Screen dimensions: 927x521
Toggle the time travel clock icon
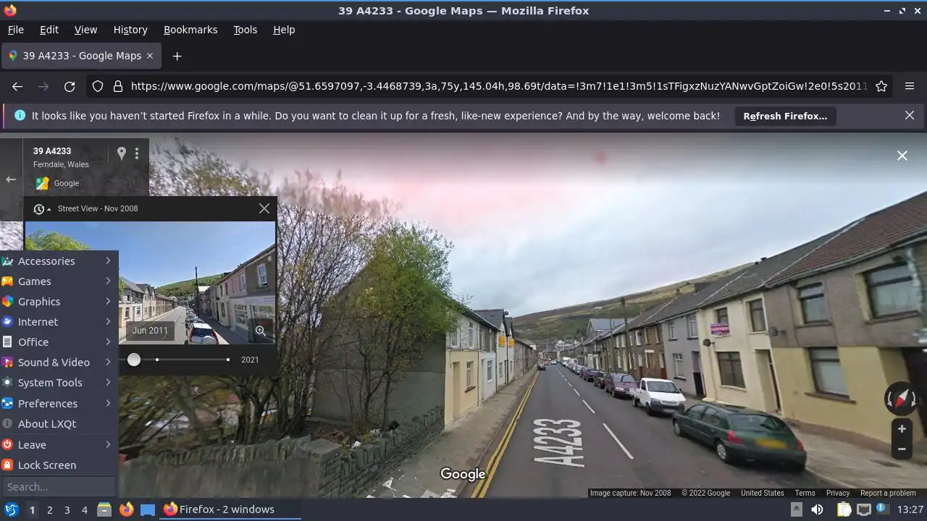42,208
